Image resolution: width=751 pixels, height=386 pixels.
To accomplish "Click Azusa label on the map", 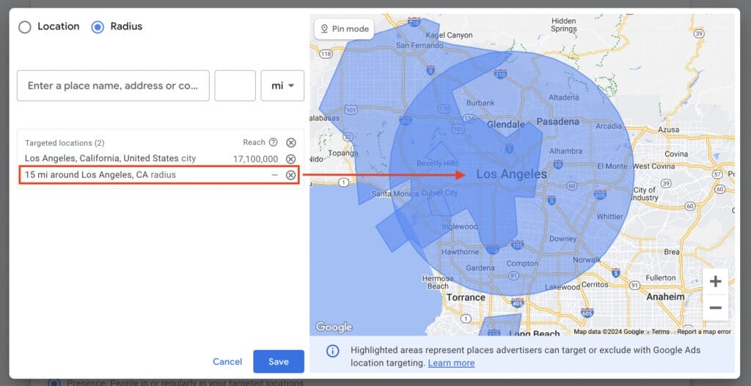I will coord(668,130).
